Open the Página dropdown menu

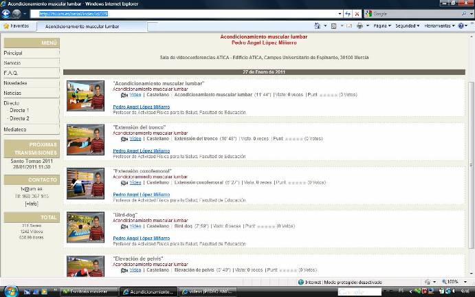pos(382,26)
